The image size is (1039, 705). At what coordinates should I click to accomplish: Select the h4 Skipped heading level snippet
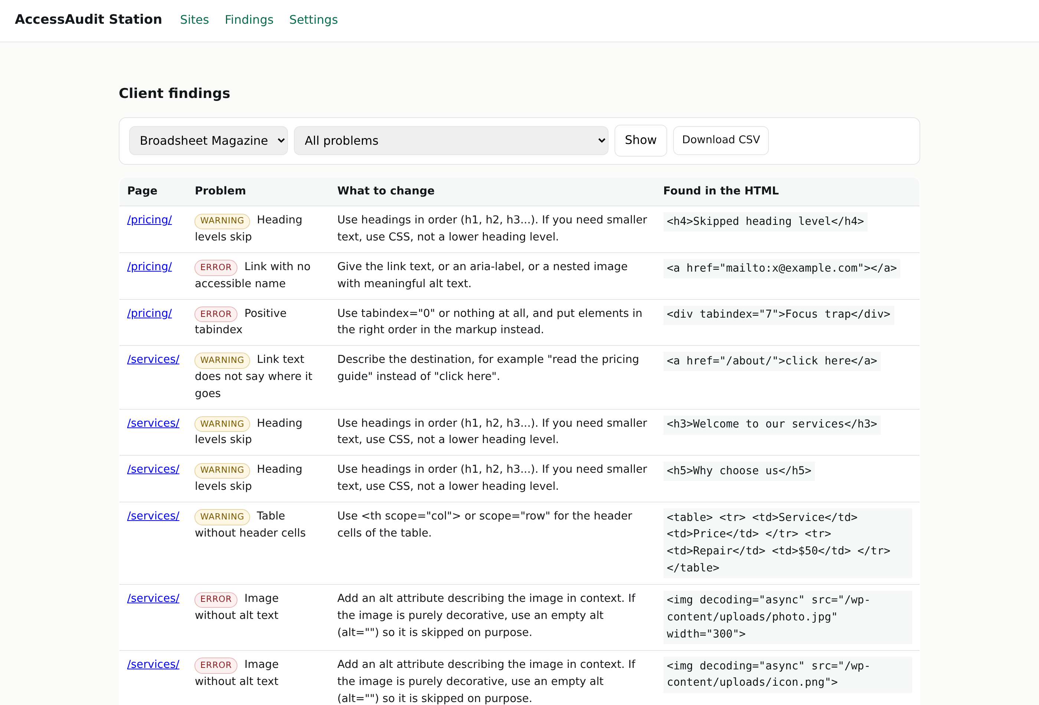coord(765,221)
